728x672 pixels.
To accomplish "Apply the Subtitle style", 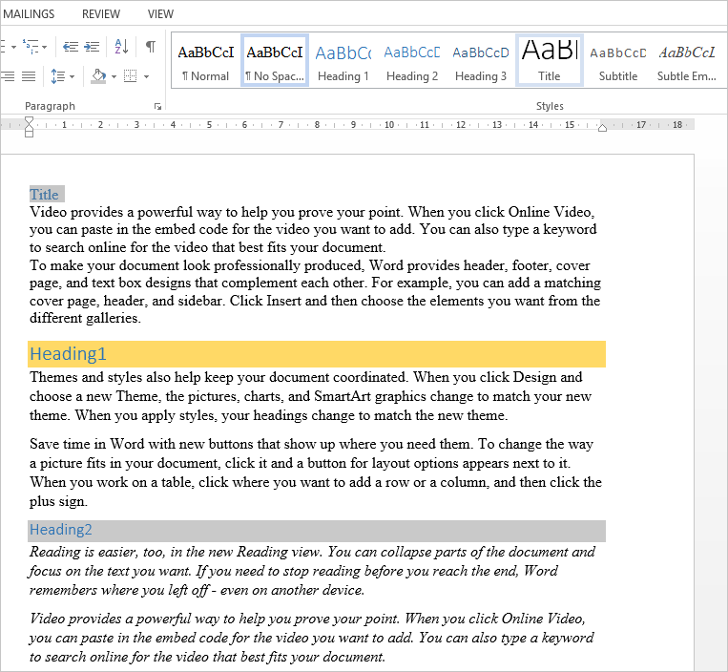I will pos(617,62).
